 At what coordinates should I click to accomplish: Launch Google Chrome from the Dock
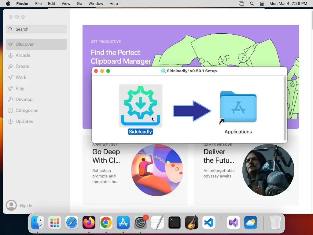point(106,222)
